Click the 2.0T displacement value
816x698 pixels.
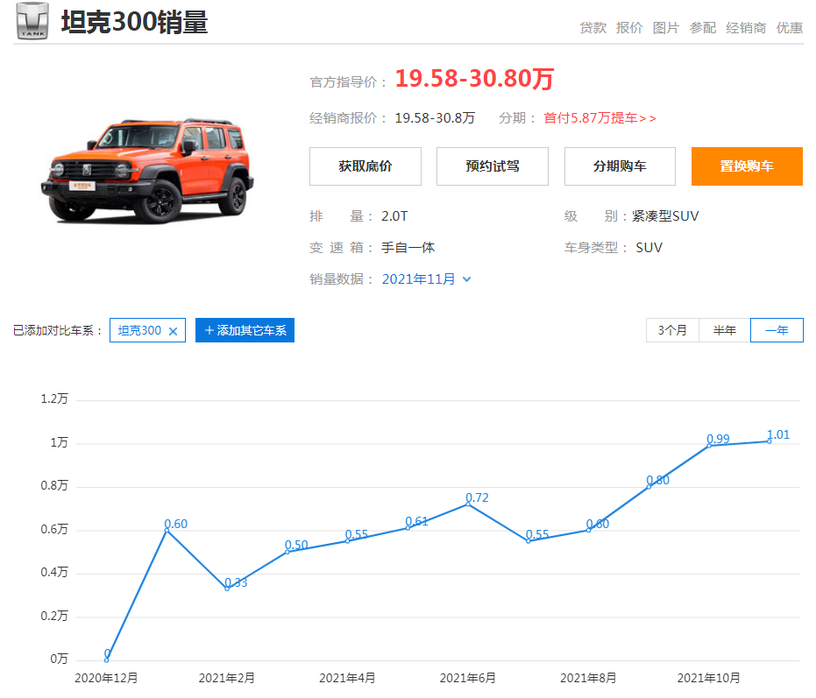(394, 215)
